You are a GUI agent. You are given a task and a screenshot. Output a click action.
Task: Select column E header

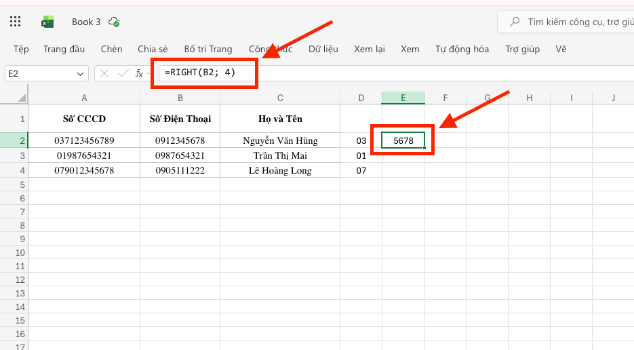tap(403, 98)
